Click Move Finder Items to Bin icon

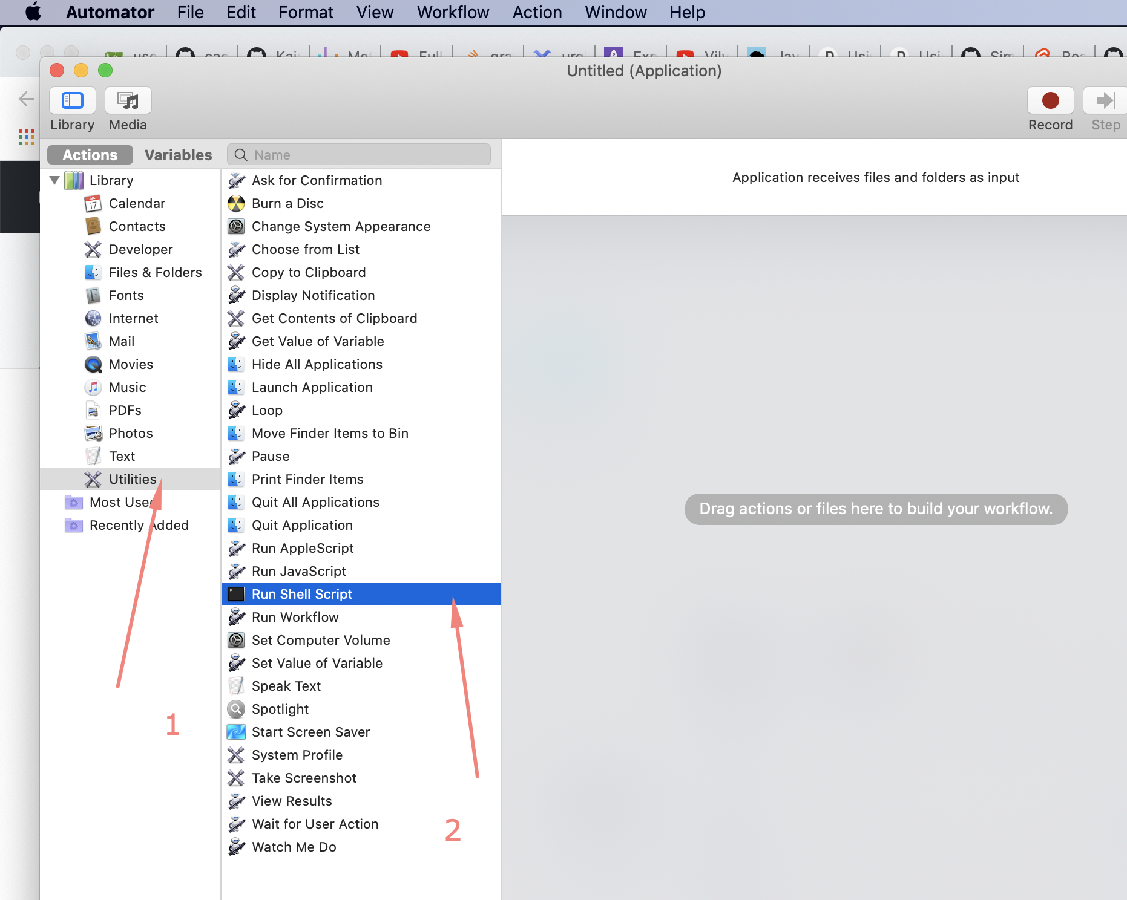point(236,433)
